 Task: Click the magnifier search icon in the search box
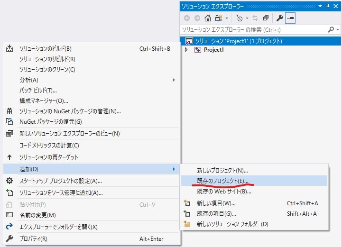pos(331,29)
